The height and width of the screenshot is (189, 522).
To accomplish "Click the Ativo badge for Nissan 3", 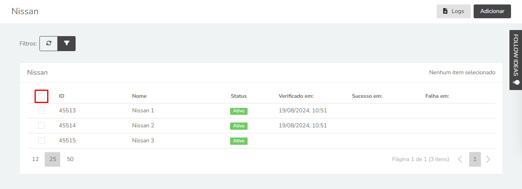I will click(x=239, y=141).
